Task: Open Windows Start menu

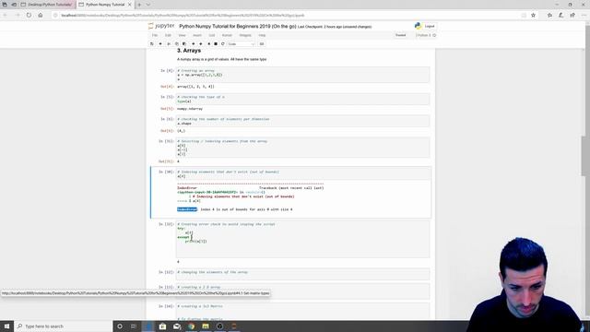Action: [x=6, y=326]
